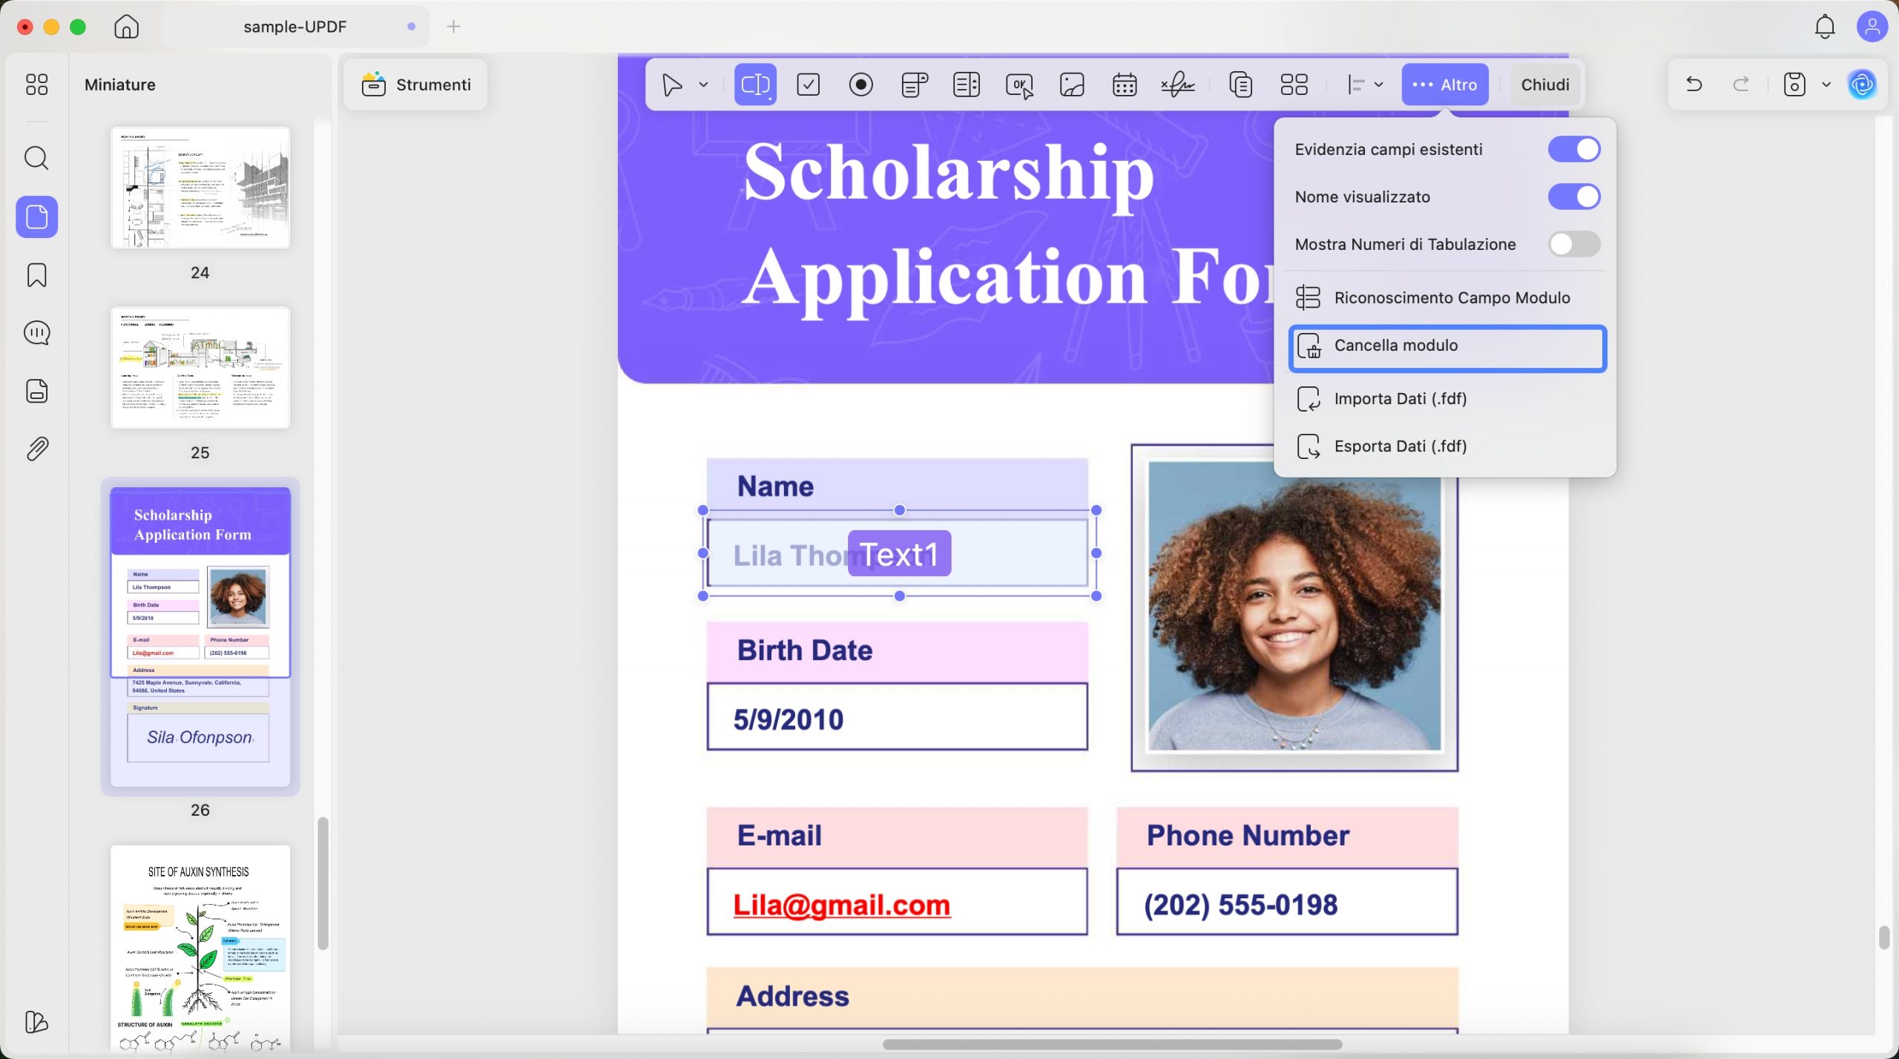
Task: Click the document horizontal scrollbar
Action: pyautogui.click(x=1112, y=1044)
